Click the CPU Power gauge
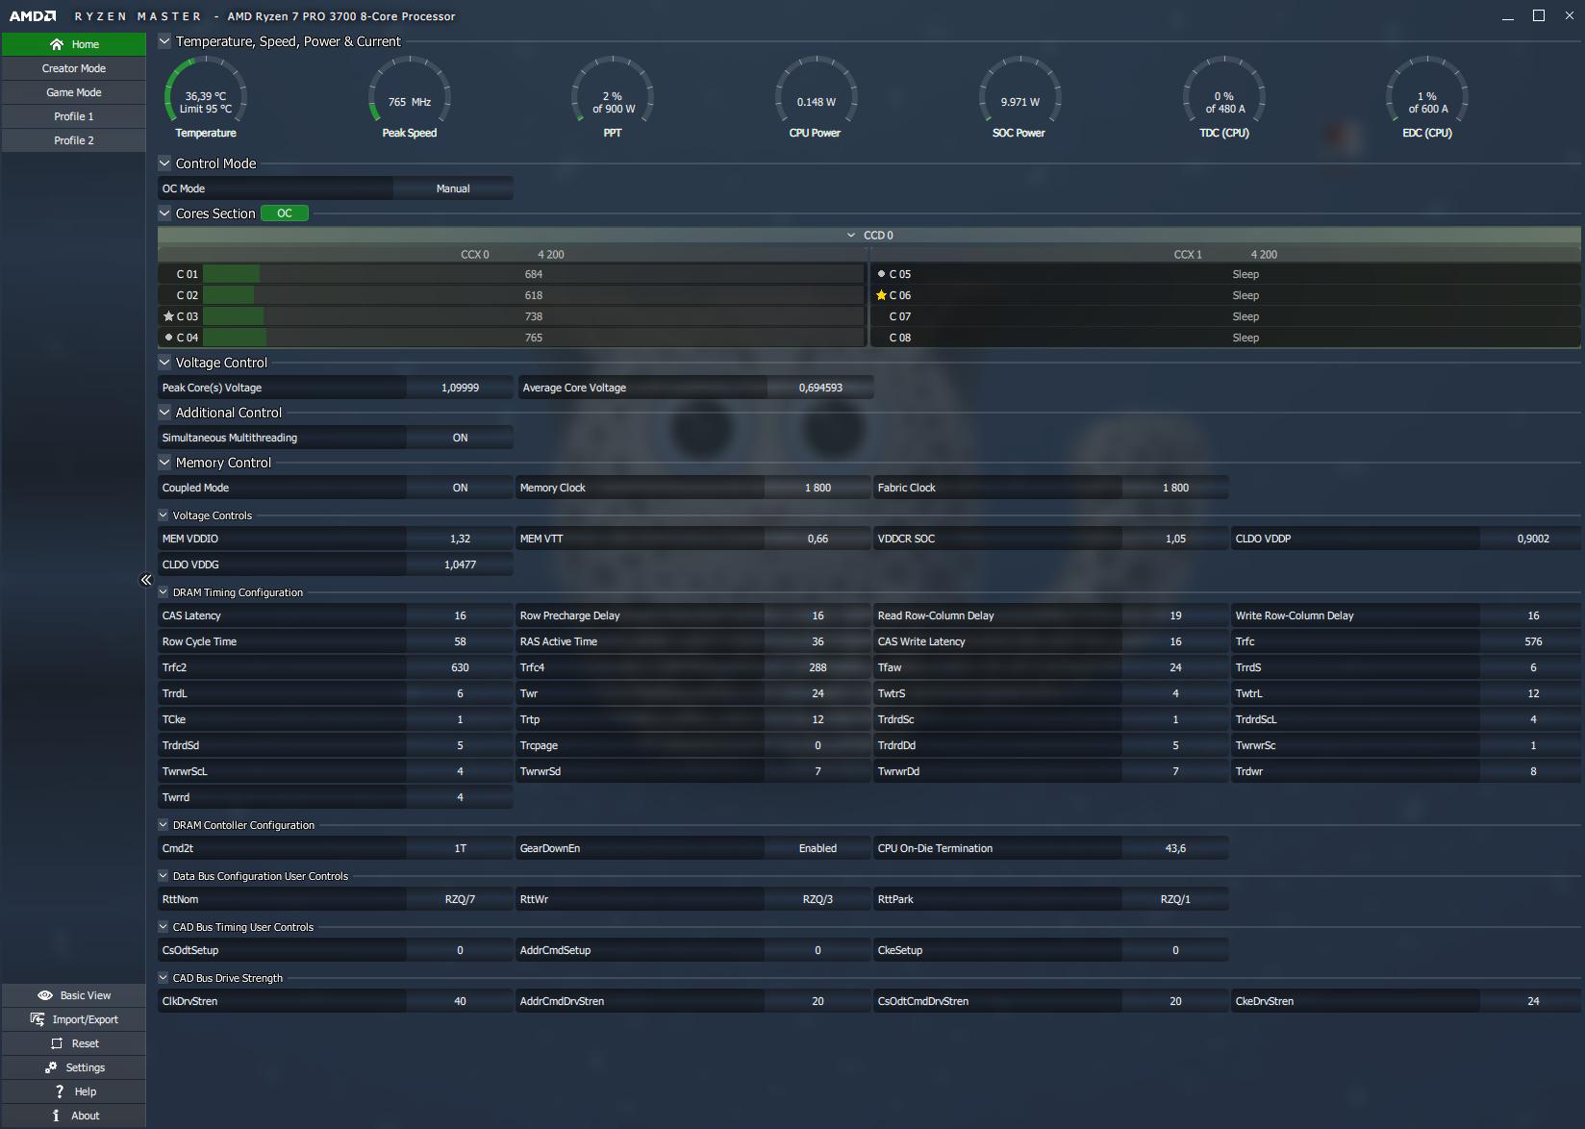 [816, 97]
